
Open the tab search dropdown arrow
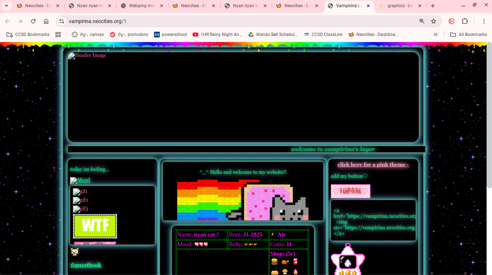[x=6, y=6]
